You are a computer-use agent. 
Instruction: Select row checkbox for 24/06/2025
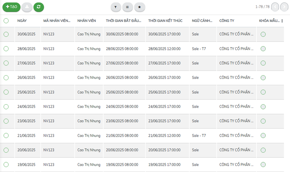pos(6,107)
